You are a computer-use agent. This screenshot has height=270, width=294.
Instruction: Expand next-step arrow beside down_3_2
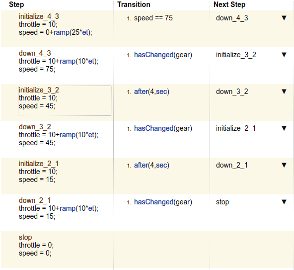tap(284, 91)
